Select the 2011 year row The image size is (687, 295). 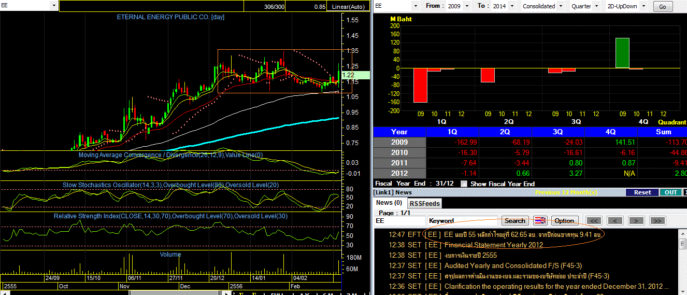coord(530,163)
